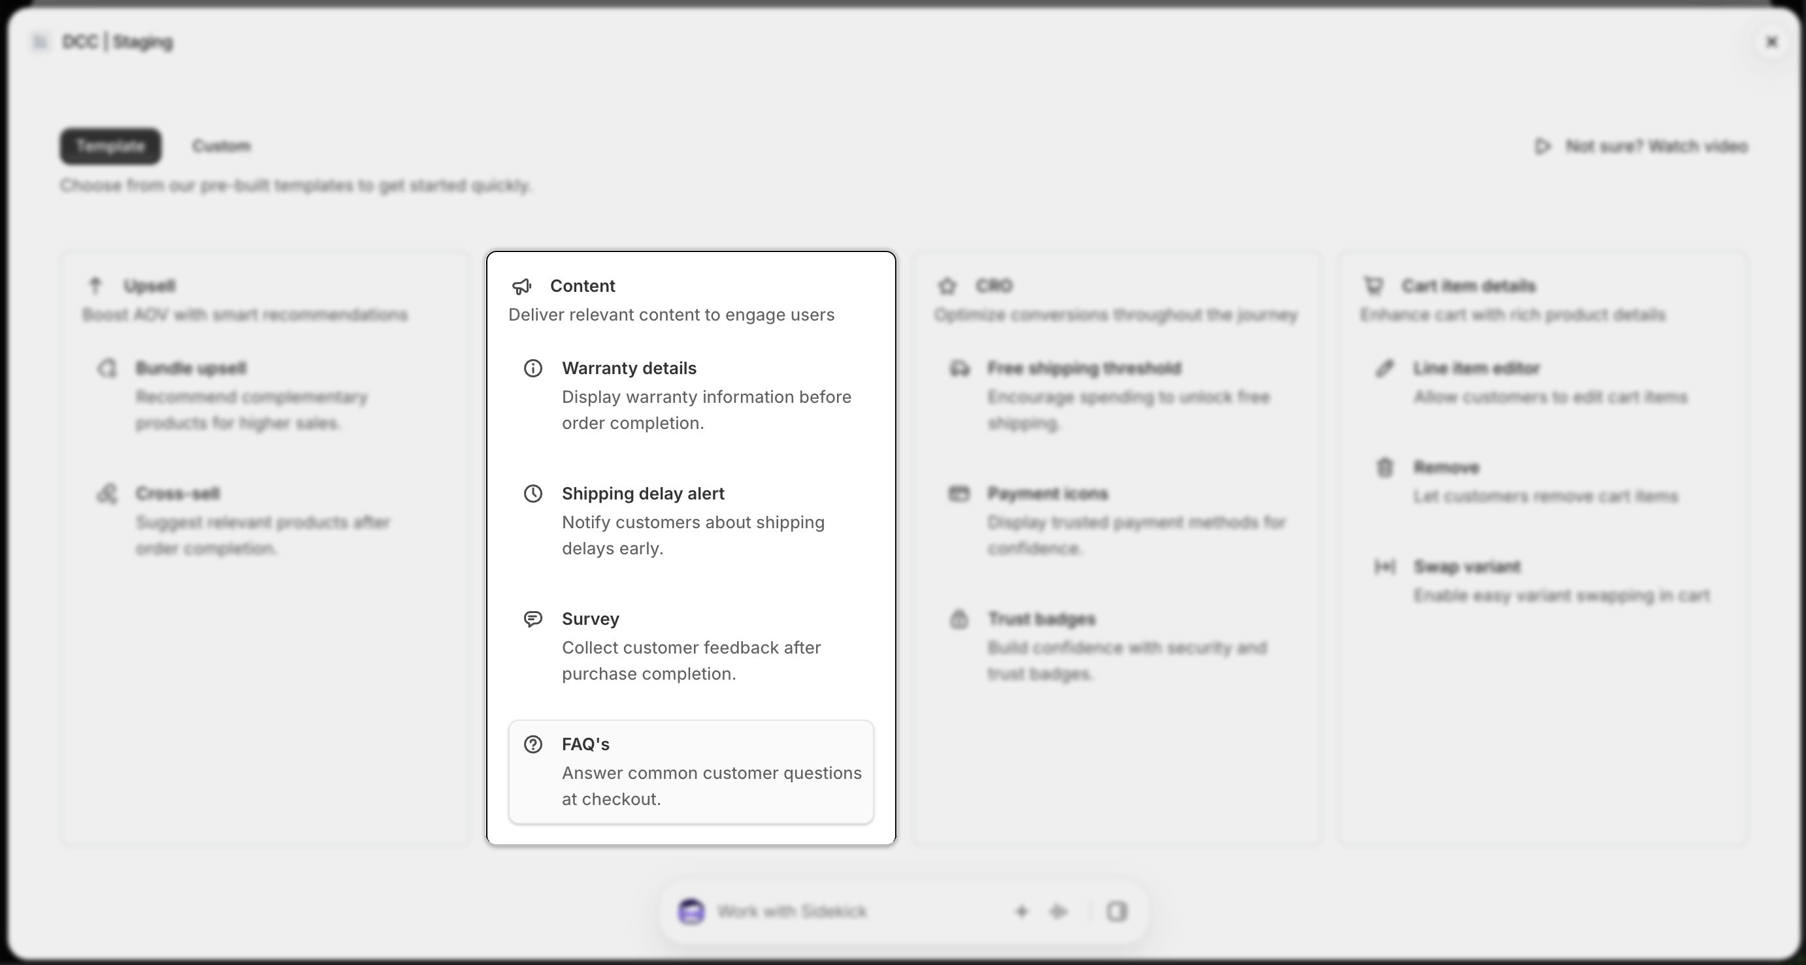Click the panel toggle icon in Sidekick bar
This screenshot has height=965, width=1806.
tap(1117, 911)
